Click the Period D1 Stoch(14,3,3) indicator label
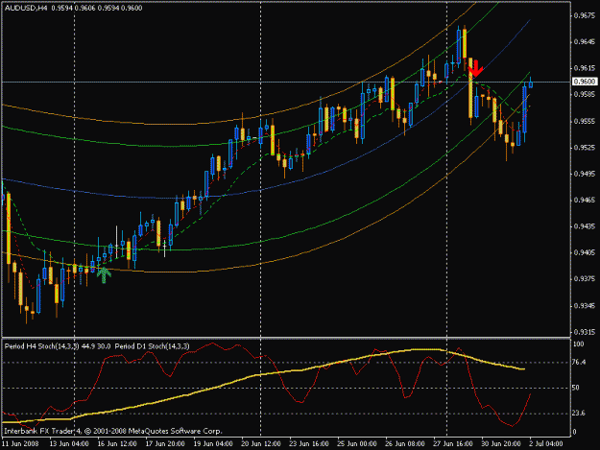Image resolution: width=600 pixels, height=450 pixels. (x=152, y=346)
